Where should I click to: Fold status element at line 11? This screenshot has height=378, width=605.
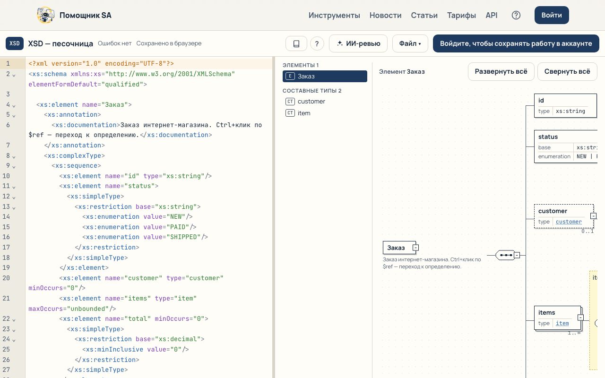(x=14, y=187)
